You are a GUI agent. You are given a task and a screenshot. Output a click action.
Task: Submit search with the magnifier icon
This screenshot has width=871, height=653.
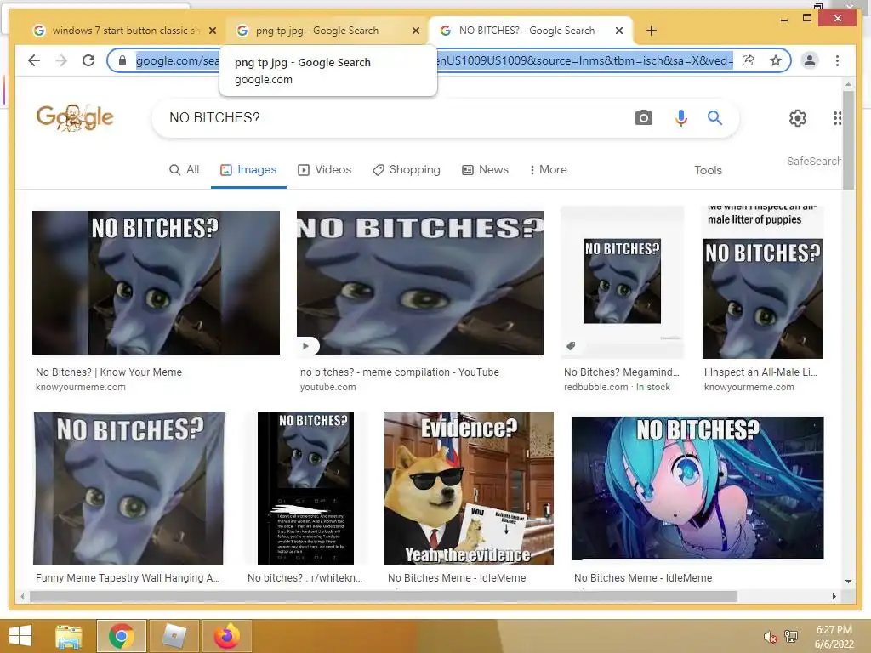click(x=714, y=117)
